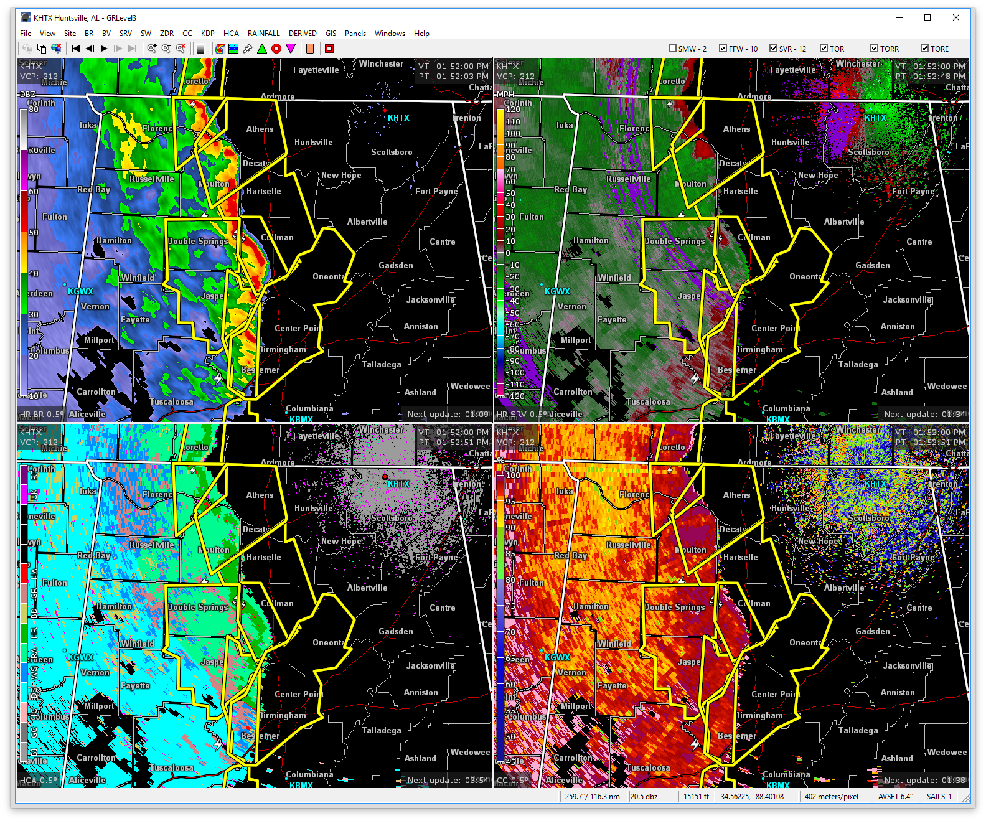Reset zoom with the red X magnifier

point(181,49)
